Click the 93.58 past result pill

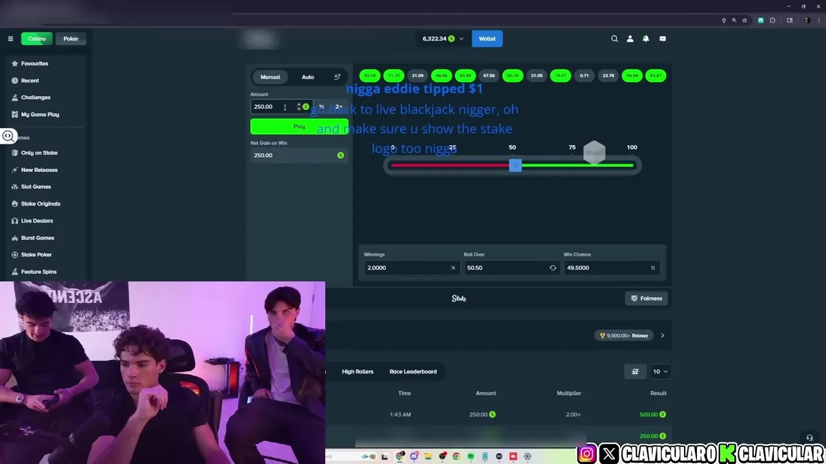pos(370,76)
